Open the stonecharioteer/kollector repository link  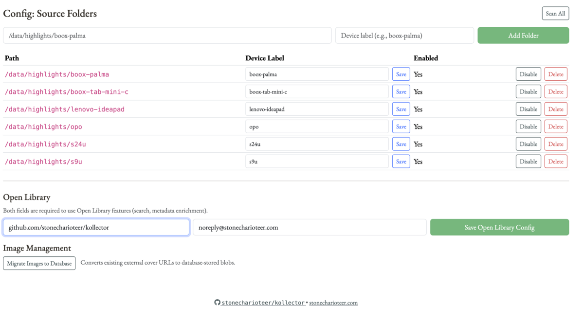pos(264,302)
